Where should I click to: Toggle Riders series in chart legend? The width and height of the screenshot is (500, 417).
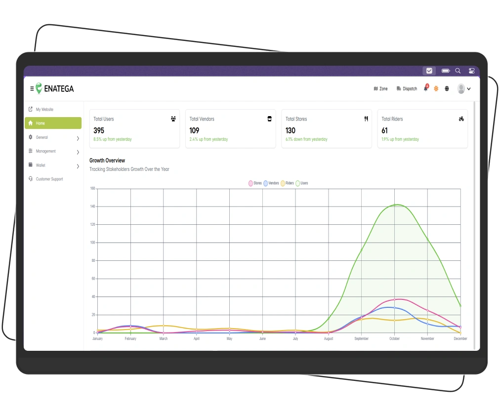(288, 183)
